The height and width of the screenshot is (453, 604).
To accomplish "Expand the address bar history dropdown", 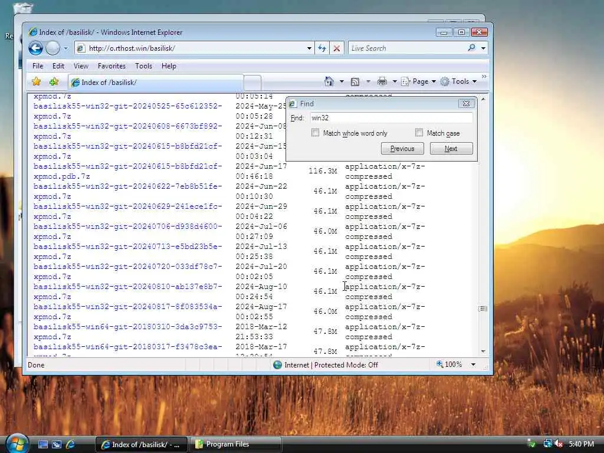I will [x=309, y=48].
